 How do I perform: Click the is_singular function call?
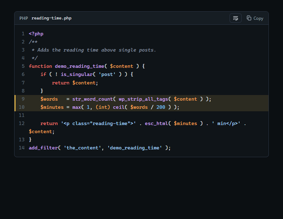(77, 74)
